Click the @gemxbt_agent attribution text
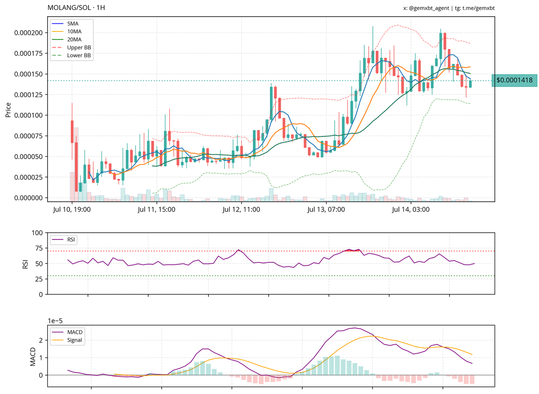 [x=429, y=8]
